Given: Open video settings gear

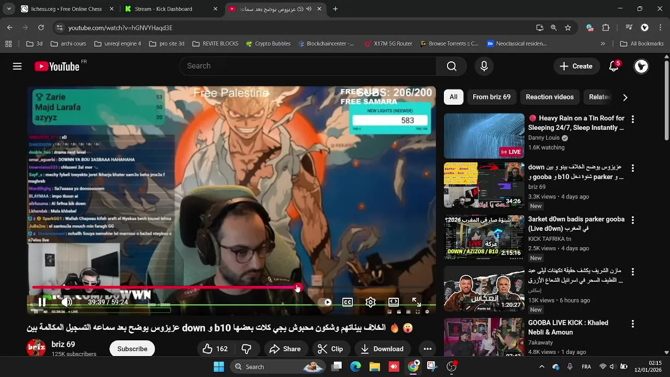Looking at the screenshot, I should (x=371, y=302).
